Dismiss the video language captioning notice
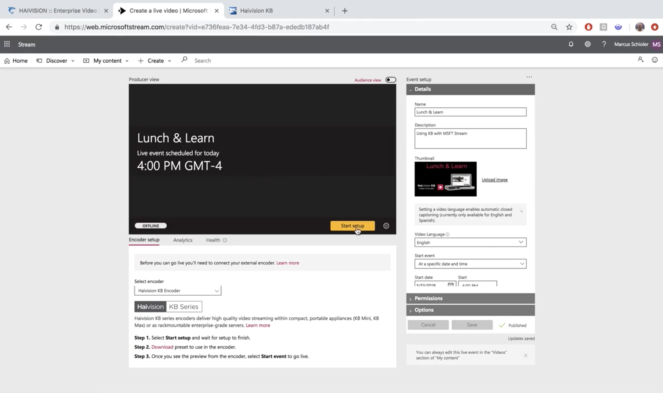Screen dimensions: 663x393 coord(522,211)
